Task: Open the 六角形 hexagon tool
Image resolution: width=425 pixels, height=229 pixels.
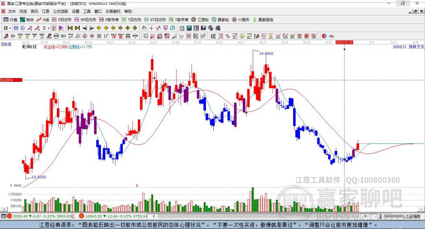Action: (241, 20)
